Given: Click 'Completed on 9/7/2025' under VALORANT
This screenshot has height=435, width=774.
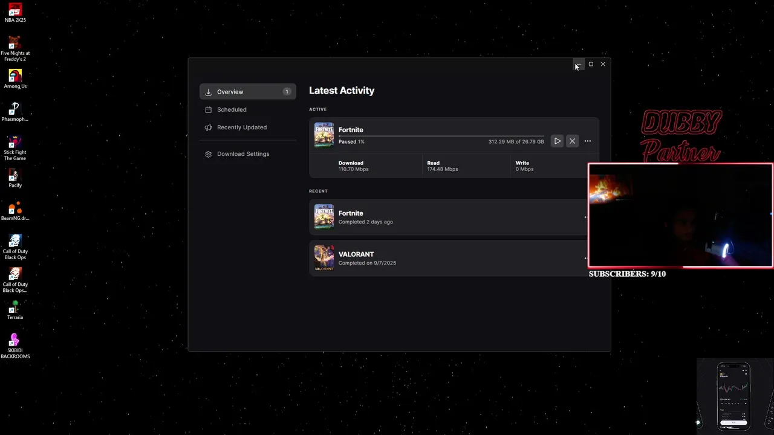Looking at the screenshot, I should pyautogui.click(x=367, y=263).
